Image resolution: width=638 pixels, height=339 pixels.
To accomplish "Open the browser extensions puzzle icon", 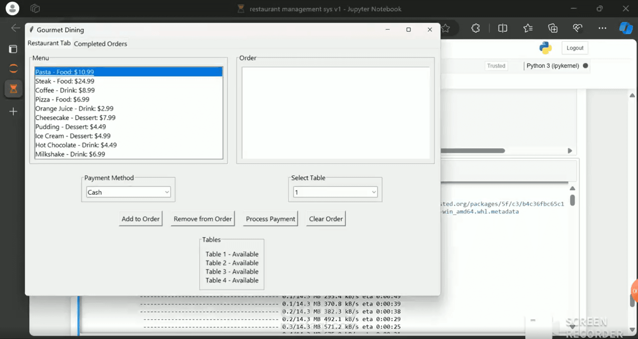I will [475, 28].
